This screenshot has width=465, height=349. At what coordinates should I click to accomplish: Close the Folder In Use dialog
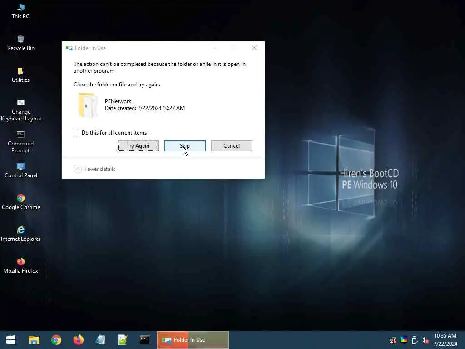click(x=254, y=48)
